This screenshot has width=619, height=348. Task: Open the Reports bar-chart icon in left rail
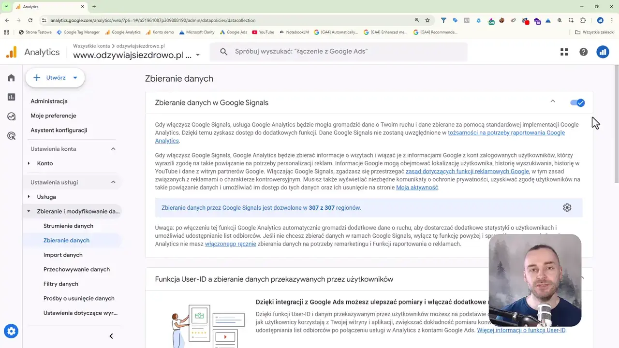(11, 97)
